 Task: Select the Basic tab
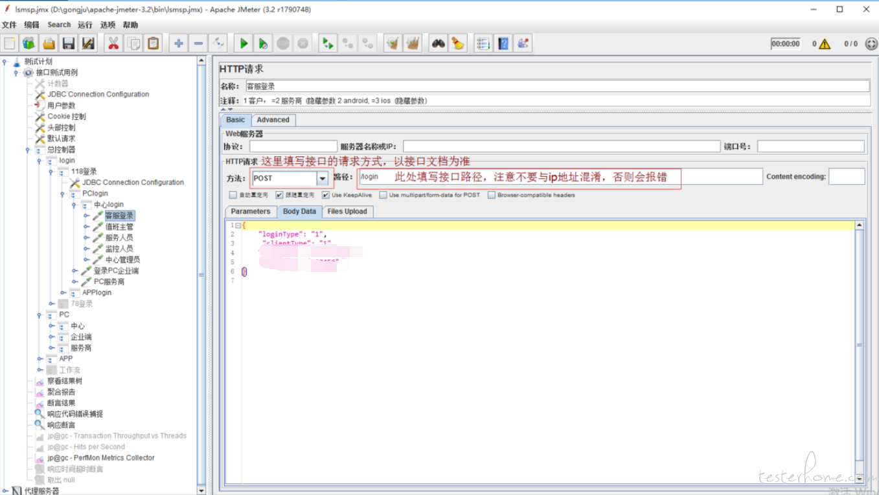(236, 120)
